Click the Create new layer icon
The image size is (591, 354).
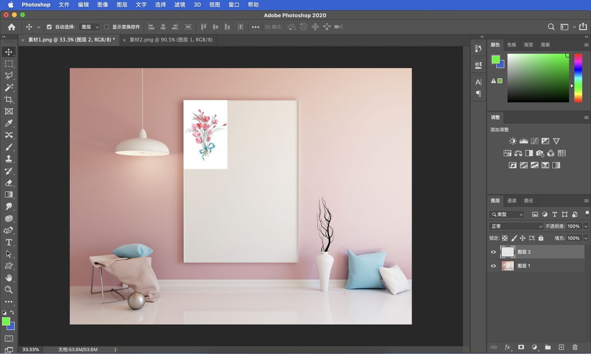pyautogui.click(x=562, y=347)
